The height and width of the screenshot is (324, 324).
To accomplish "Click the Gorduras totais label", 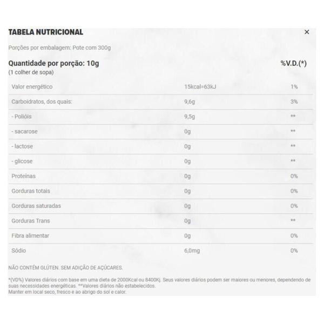I will 31,191.
